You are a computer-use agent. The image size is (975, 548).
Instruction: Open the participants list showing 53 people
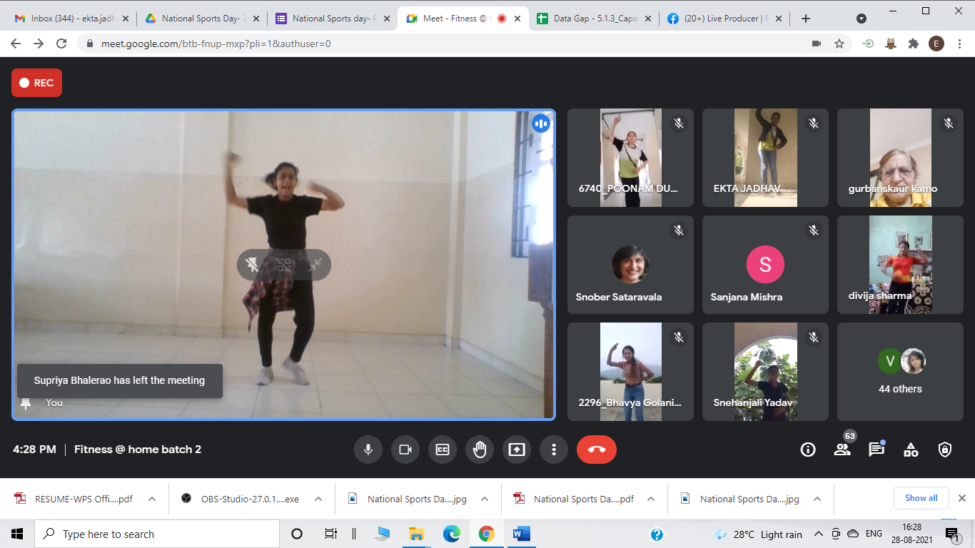(842, 450)
